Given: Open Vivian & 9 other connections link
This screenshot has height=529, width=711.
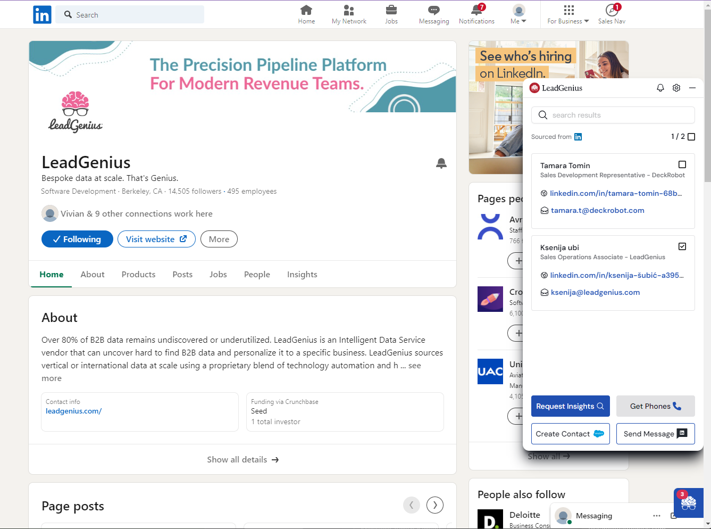Looking at the screenshot, I should 136,213.
